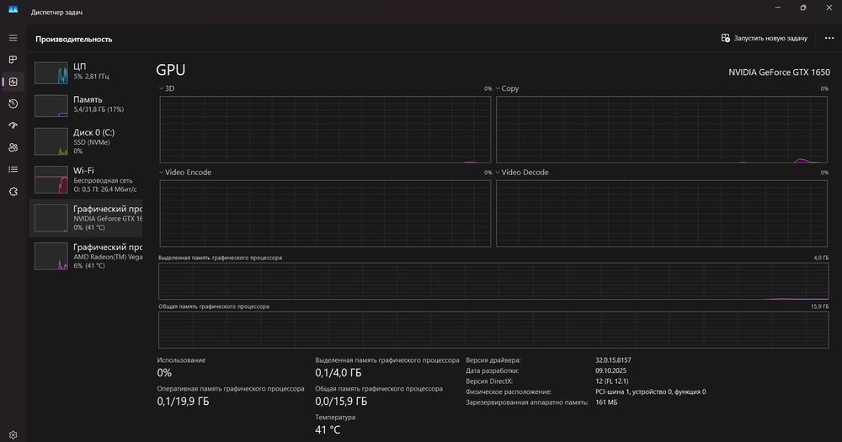Open the 3D engine dropdown
Image resolution: width=842 pixels, height=442 pixels.
point(167,88)
